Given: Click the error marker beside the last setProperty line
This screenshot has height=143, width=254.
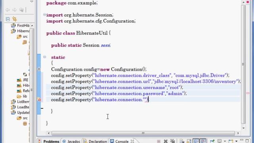Looking at the screenshot, I should (39, 100).
